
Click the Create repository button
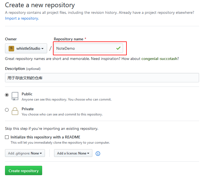click(24, 170)
